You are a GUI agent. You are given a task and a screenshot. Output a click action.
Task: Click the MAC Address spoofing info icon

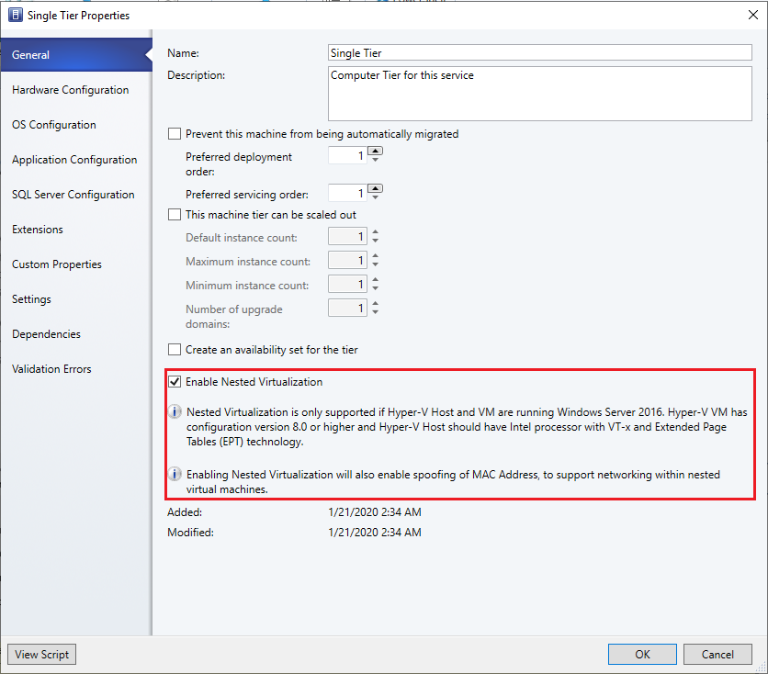(x=175, y=475)
